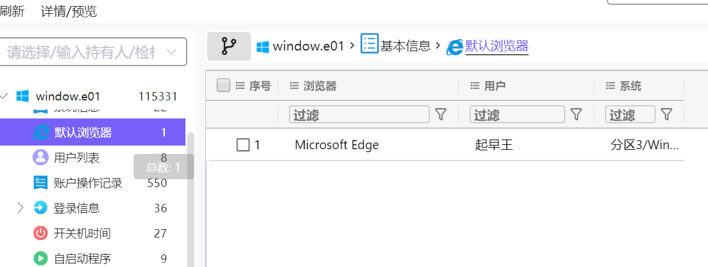Click the 默认浏览器 breadcrumb link
Viewport: 708px width, 267px height.
(x=497, y=46)
